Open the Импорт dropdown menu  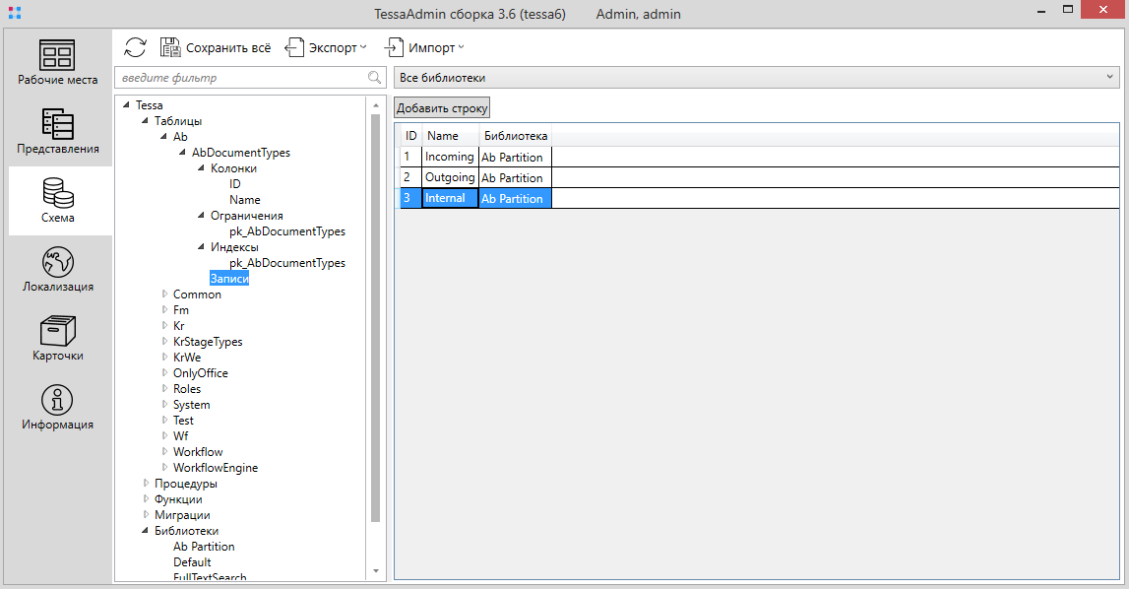(x=424, y=47)
